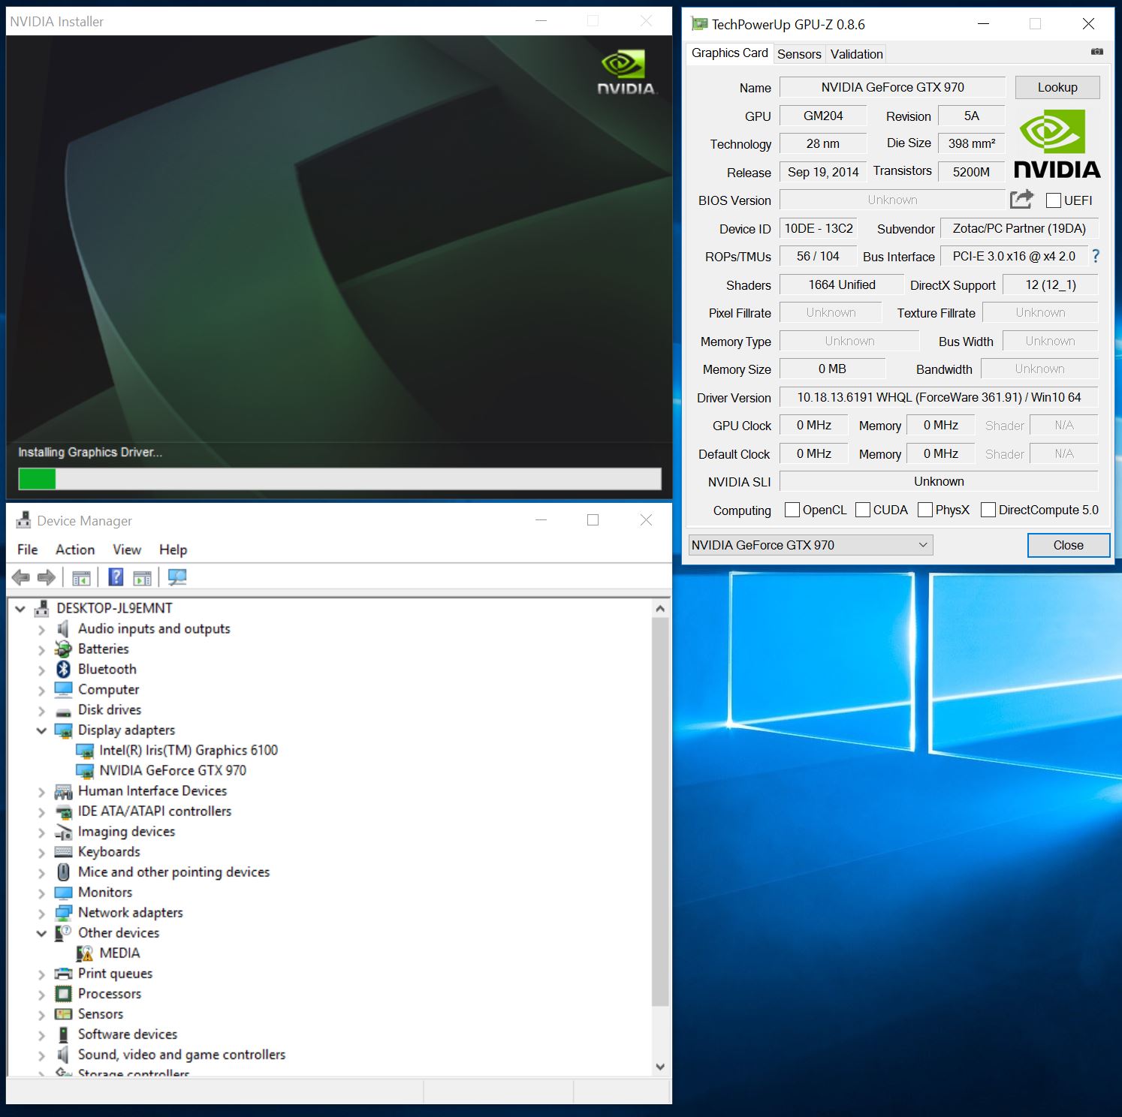Click the Scan for hardware changes monitor icon
This screenshot has width=1122, height=1117.
point(177,577)
